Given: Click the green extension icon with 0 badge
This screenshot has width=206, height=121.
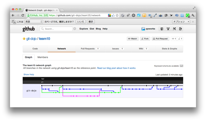Looking at the screenshot, I should (188, 16).
